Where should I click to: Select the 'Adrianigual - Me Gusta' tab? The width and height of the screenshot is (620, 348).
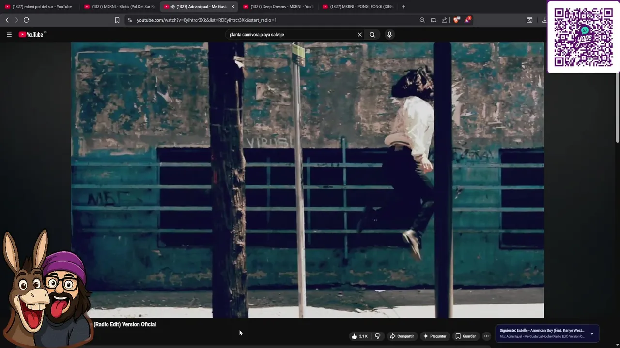199,7
